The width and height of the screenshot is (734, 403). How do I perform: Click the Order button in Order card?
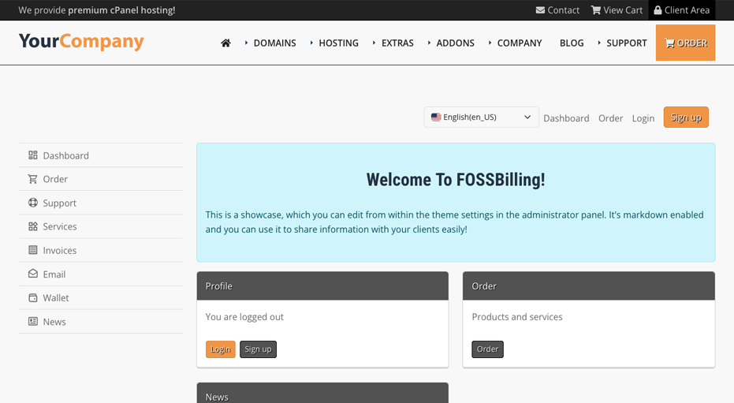[487, 349]
